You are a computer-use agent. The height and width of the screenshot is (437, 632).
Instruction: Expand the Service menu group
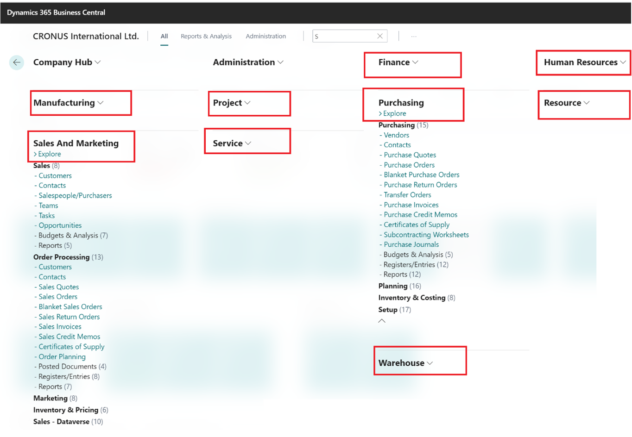pos(232,144)
